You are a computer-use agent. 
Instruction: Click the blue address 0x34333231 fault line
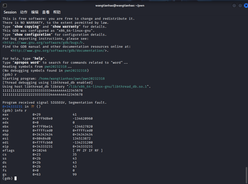13,106
